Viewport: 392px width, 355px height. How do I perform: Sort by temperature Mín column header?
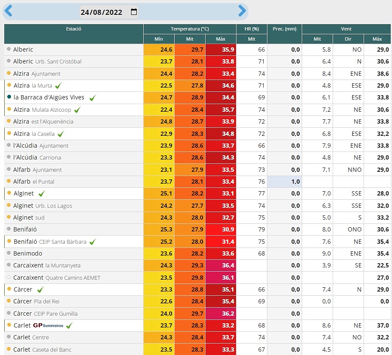(x=159, y=39)
